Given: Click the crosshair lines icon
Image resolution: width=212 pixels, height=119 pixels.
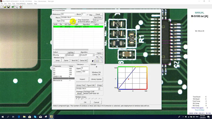Looking at the screenshot, I should [x=101, y=61].
